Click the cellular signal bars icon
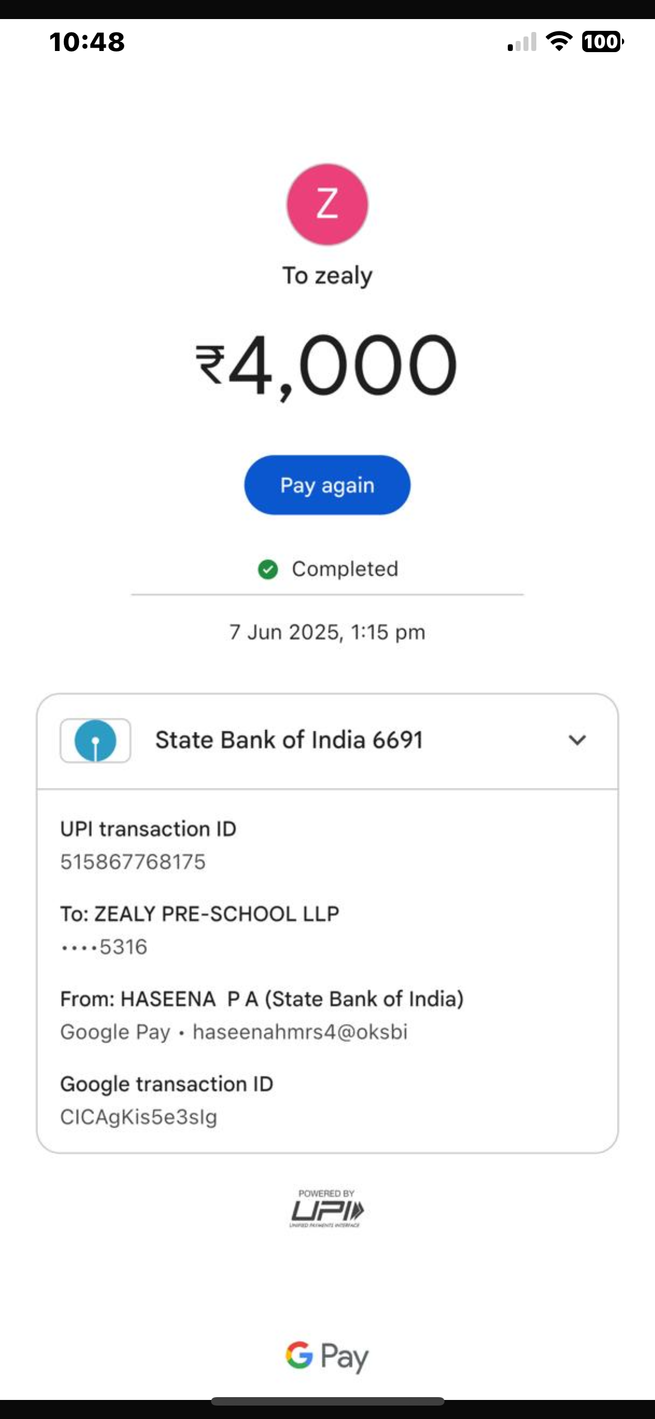 (x=522, y=42)
